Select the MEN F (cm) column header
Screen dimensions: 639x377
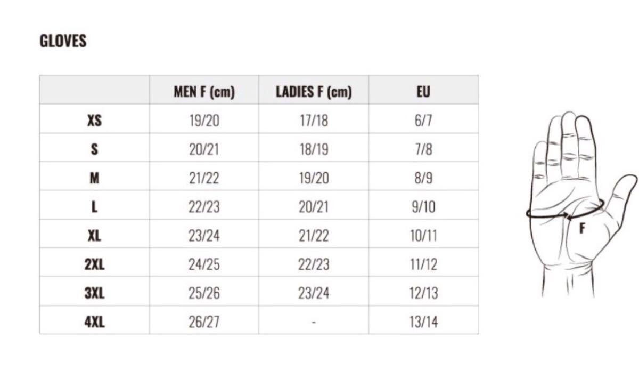coord(204,92)
